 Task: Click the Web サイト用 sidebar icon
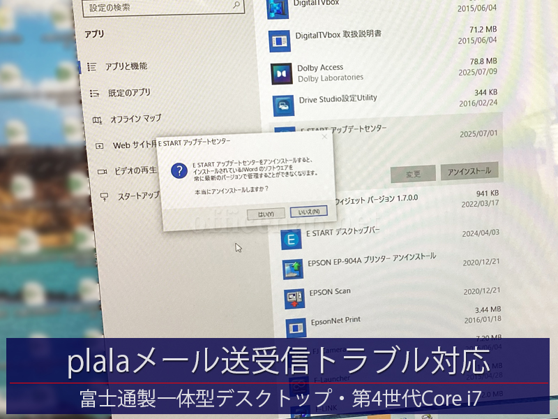point(100,146)
